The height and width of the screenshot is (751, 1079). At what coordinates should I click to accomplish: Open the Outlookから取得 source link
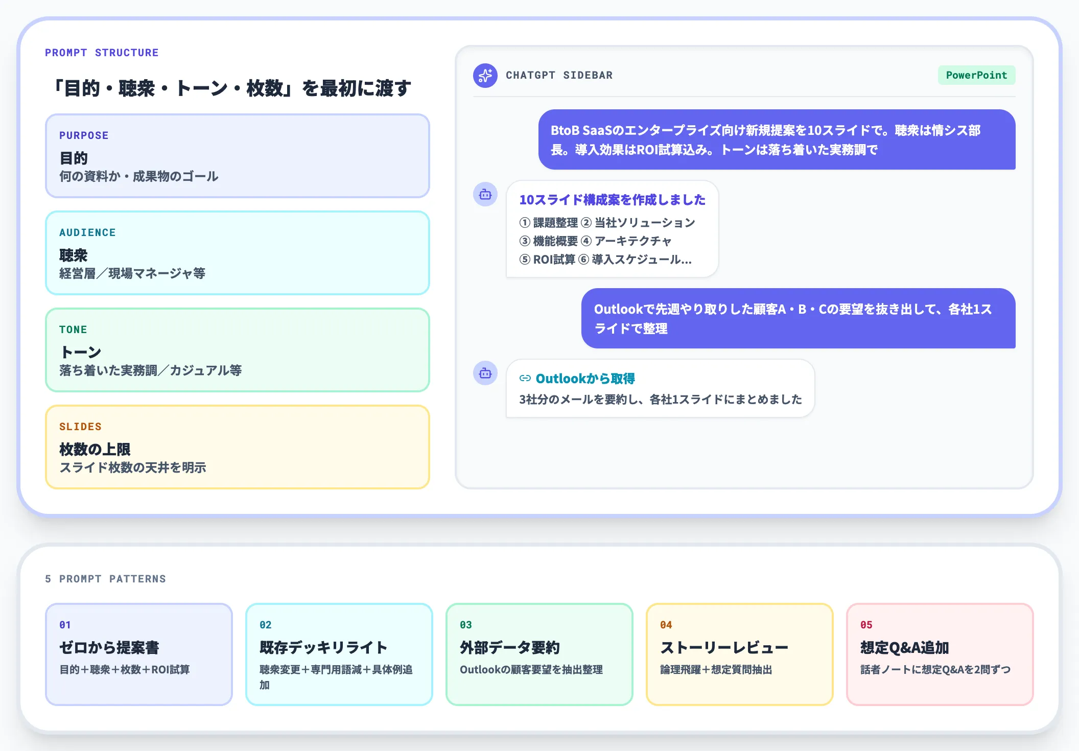pos(585,379)
